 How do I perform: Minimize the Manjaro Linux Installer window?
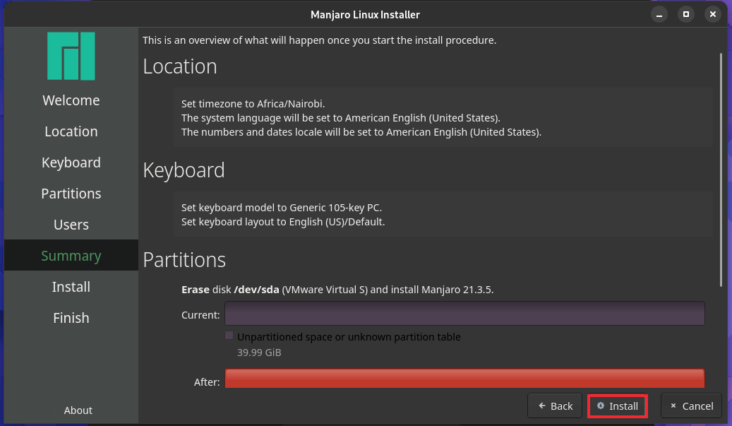click(659, 14)
